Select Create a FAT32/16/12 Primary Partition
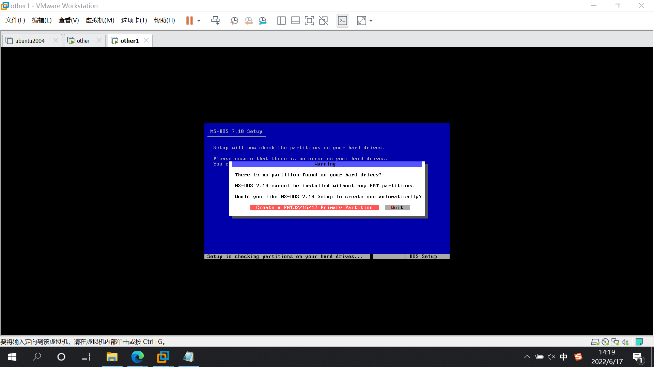The image size is (654, 367). tap(314, 207)
